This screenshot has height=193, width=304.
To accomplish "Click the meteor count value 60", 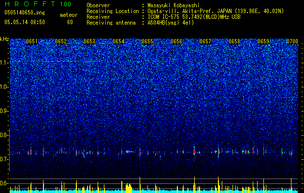I will (70, 22).
